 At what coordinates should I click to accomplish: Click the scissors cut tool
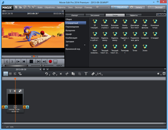click(x=67, y=74)
